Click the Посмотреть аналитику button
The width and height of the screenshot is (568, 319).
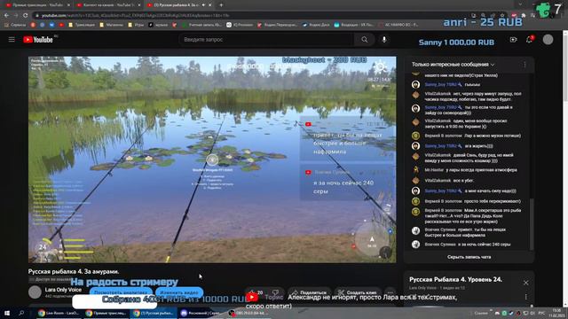(x=121, y=292)
